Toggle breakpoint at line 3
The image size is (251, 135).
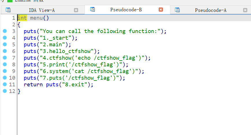(x=5, y=31)
